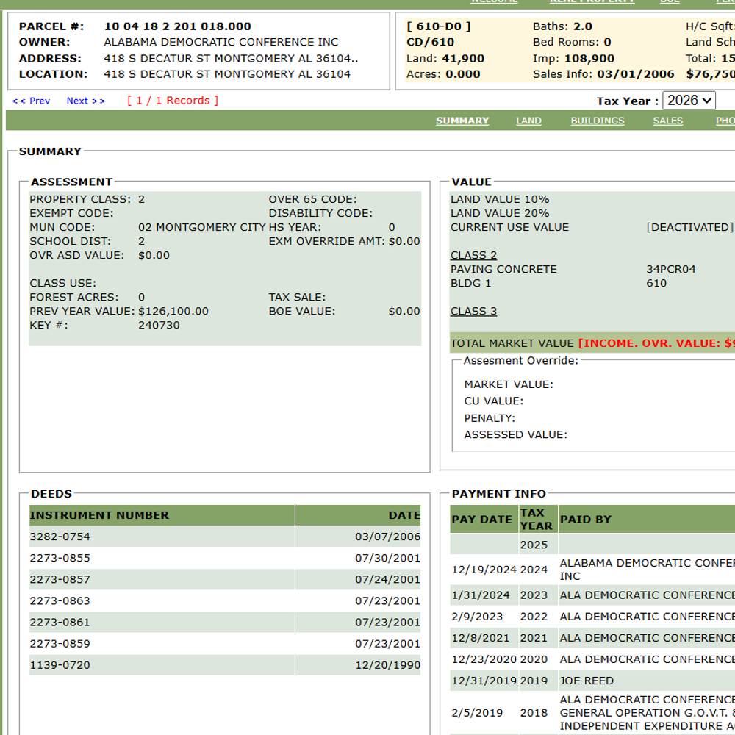Image resolution: width=735 pixels, height=735 pixels.
Task: Open the partially visible PHOTOS tab
Action: [x=725, y=121]
